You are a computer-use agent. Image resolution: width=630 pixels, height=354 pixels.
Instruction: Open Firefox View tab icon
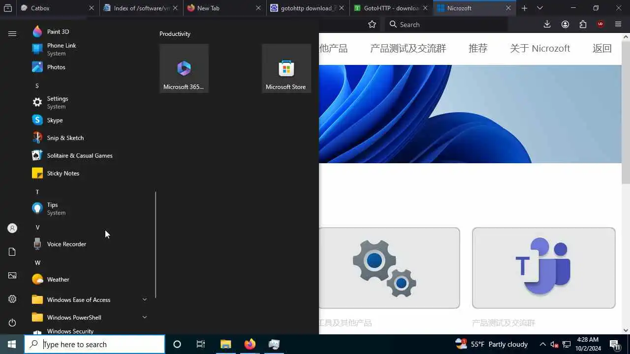[8, 8]
